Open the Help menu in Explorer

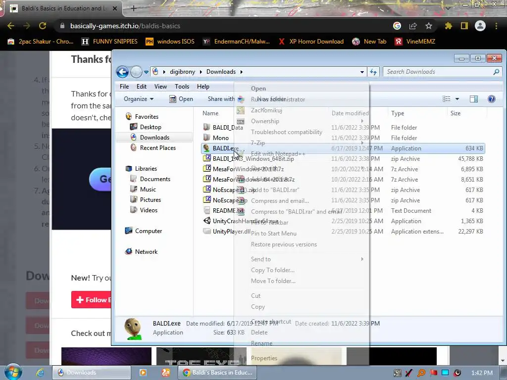[203, 87]
